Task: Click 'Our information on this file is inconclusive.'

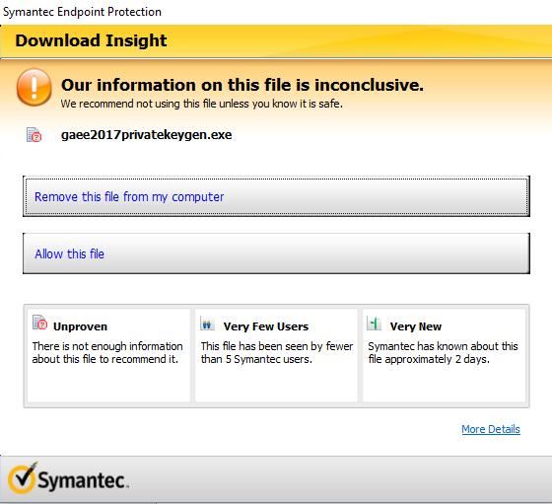Action: (x=242, y=85)
